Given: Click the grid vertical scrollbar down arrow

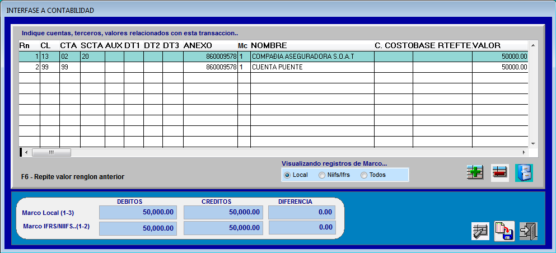Looking at the screenshot, I should [533, 143].
